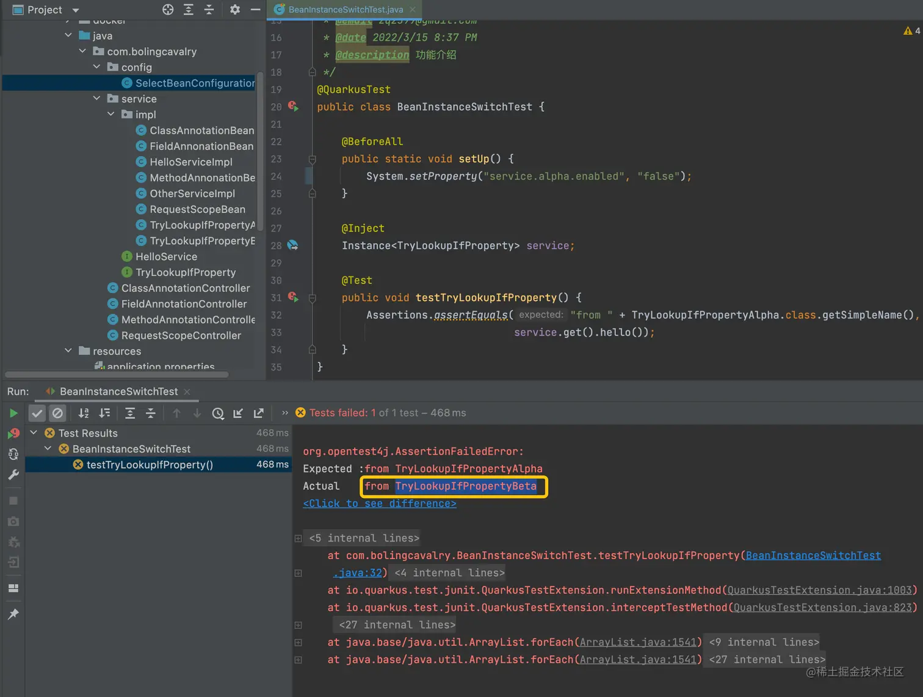The image size is (923, 697).
Task: Expand all test results
Action: coord(130,413)
